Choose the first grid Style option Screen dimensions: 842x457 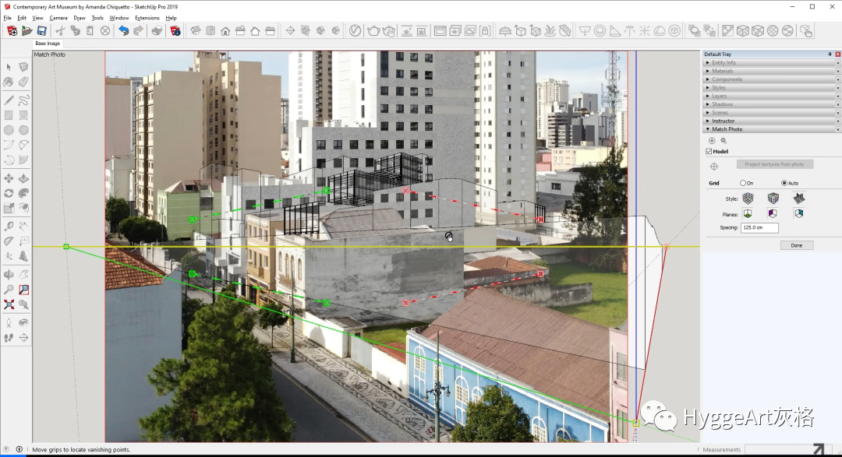[748, 199]
